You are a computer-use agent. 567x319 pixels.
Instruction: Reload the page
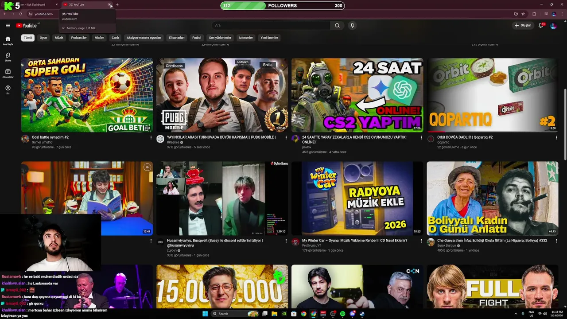point(20,14)
